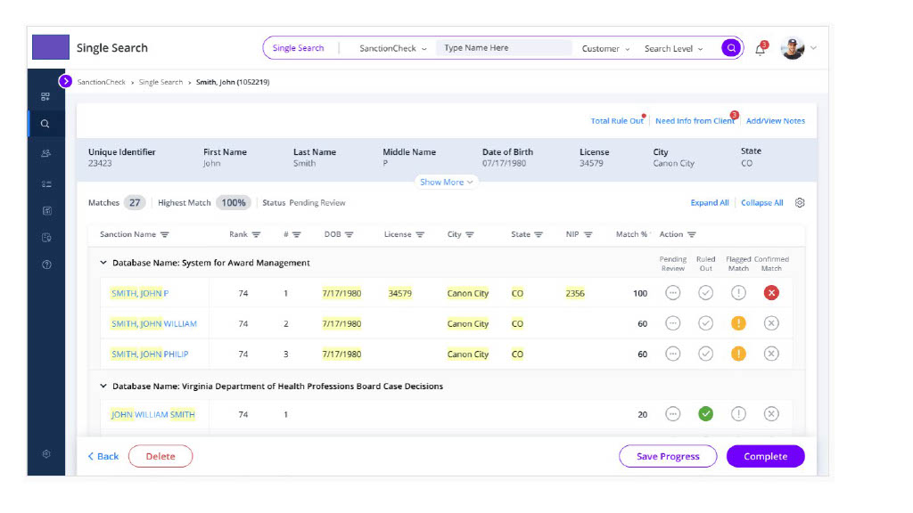
Task: Toggle Ruled Out for JOHN WILLIAM SMITH
Action: coord(706,414)
